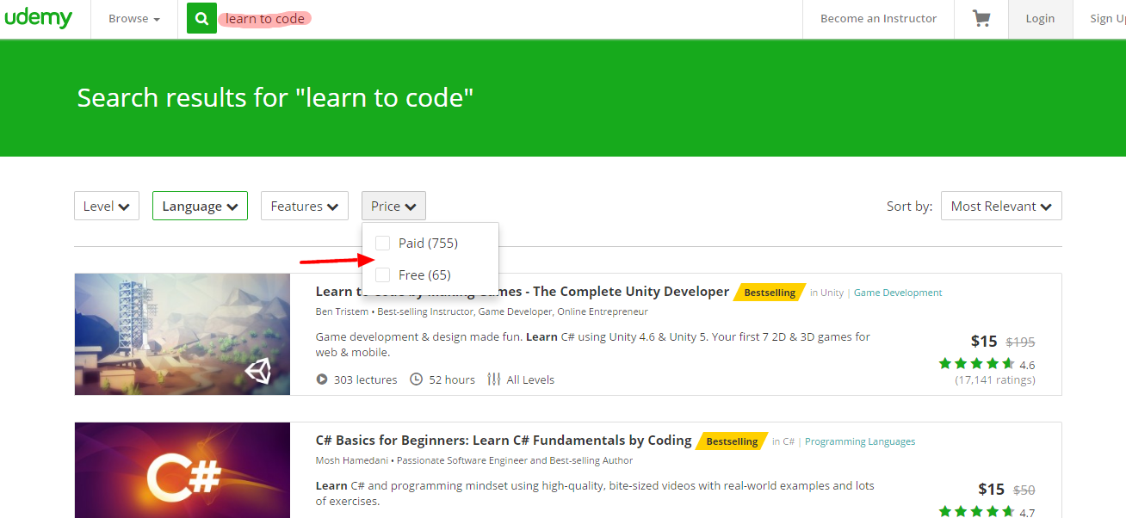Open the Browse dropdown menu
Image resolution: width=1126 pixels, height=518 pixels.
(134, 19)
